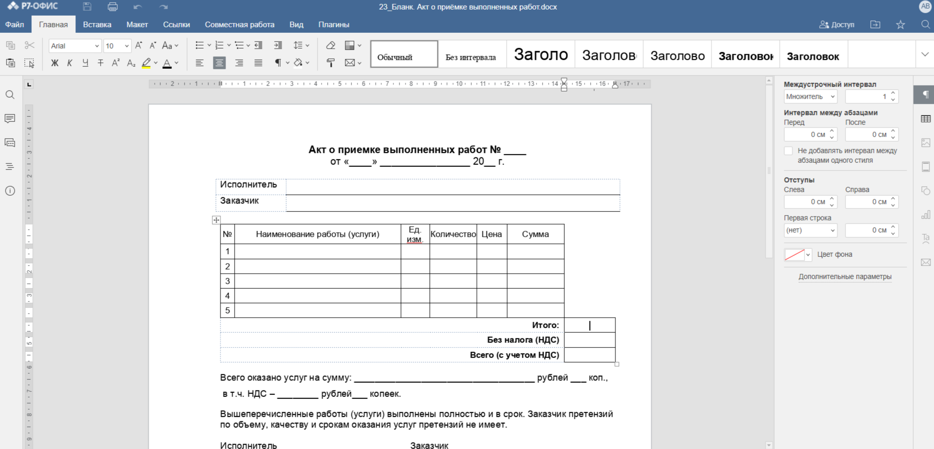
Task: Justify the paragraph text
Action: [258, 63]
